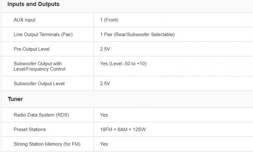Screen dimensions: 253x152
Task: Click the 'Tuner' section header
Action: (x=15, y=99)
